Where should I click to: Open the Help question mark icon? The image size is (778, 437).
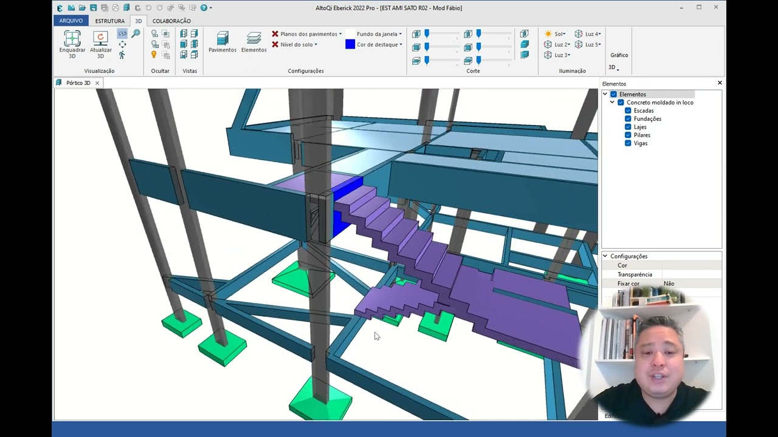point(204,8)
